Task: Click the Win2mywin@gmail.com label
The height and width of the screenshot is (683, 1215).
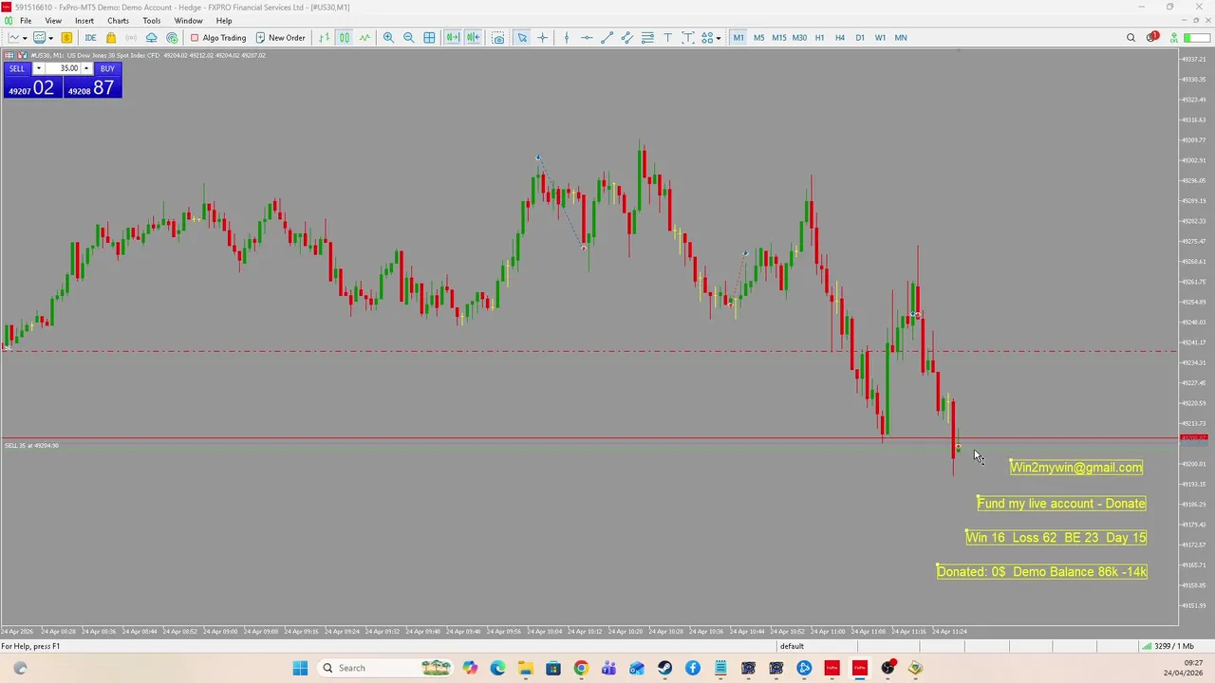Action: 1076,467
